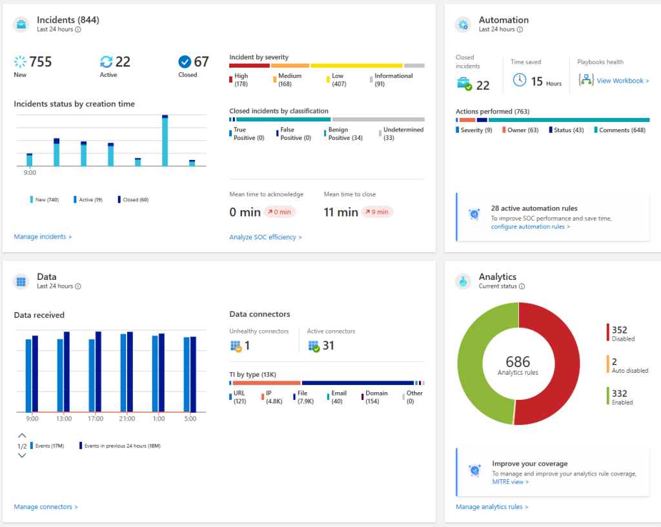Click 'True Positive (0)' classification label
Viewport: 661px width, 527px height.
pos(249,134)
